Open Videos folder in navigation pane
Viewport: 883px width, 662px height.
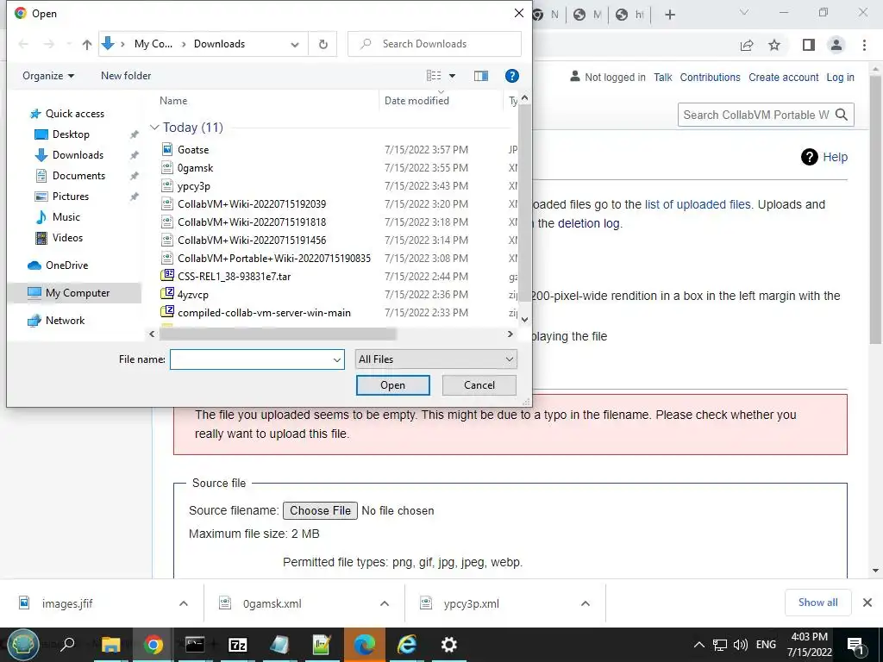click(x=67, y=238)
